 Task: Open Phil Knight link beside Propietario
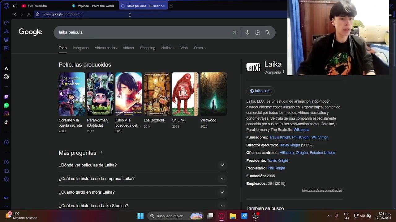(276, 168)
